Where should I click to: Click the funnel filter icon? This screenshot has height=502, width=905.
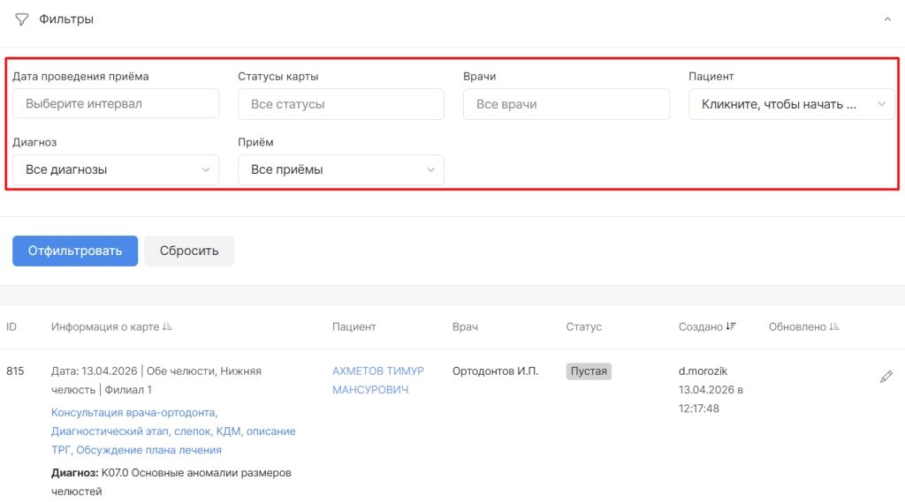pos(22,19)
